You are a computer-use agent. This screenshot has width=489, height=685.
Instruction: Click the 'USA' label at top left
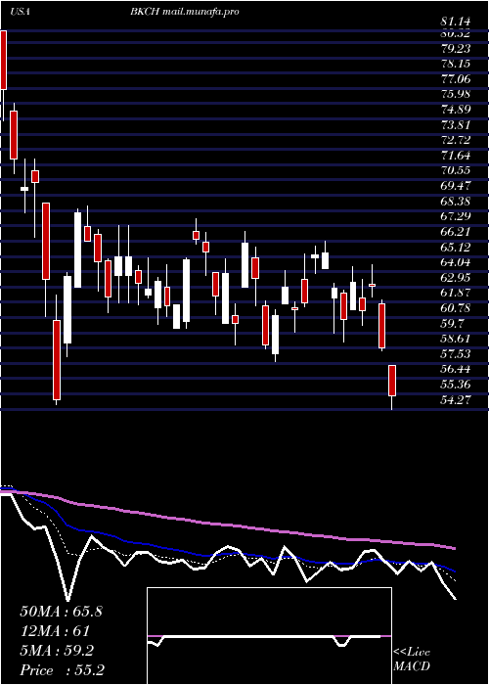[x=20, y=12]
